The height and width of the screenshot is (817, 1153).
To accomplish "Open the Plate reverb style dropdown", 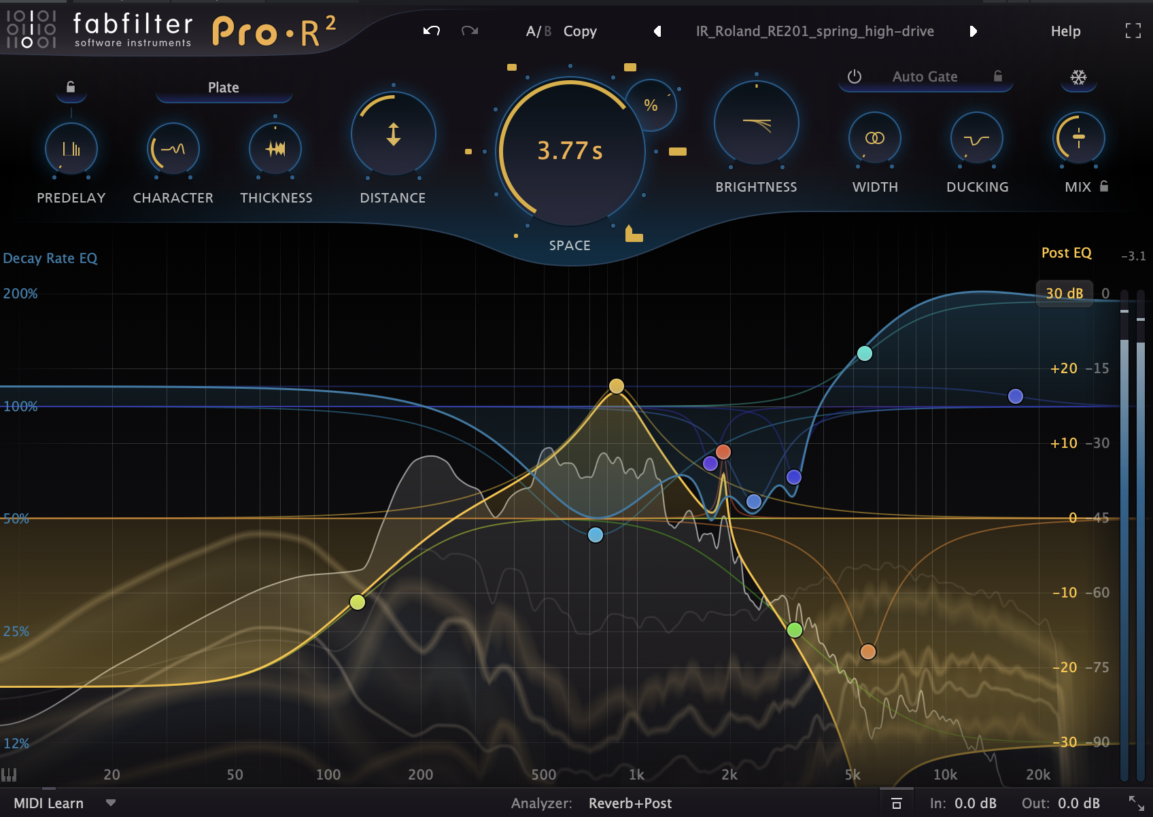I will coord(224,88).
